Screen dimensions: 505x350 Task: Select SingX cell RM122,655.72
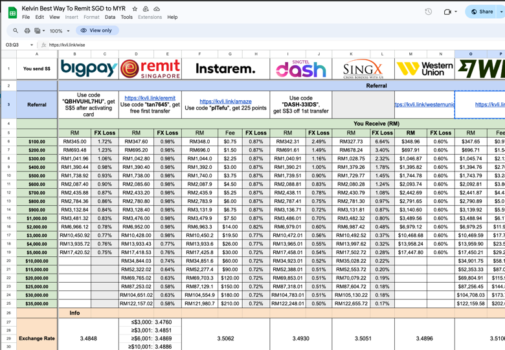(x=351, y=303)
